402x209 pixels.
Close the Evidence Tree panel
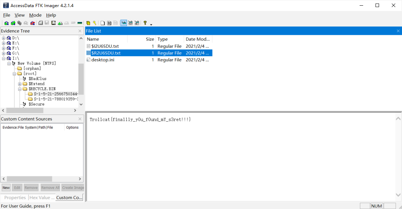[80, 31]
